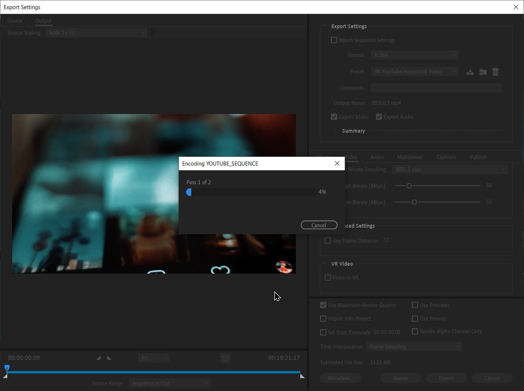Click the Metadata button

(x=340, y=378)
